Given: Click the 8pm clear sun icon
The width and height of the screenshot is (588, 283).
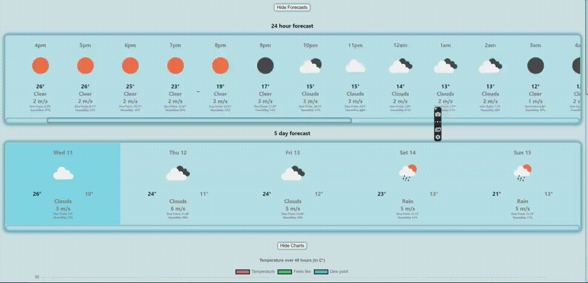Looking at the screenshot, I should coord(220,65).
